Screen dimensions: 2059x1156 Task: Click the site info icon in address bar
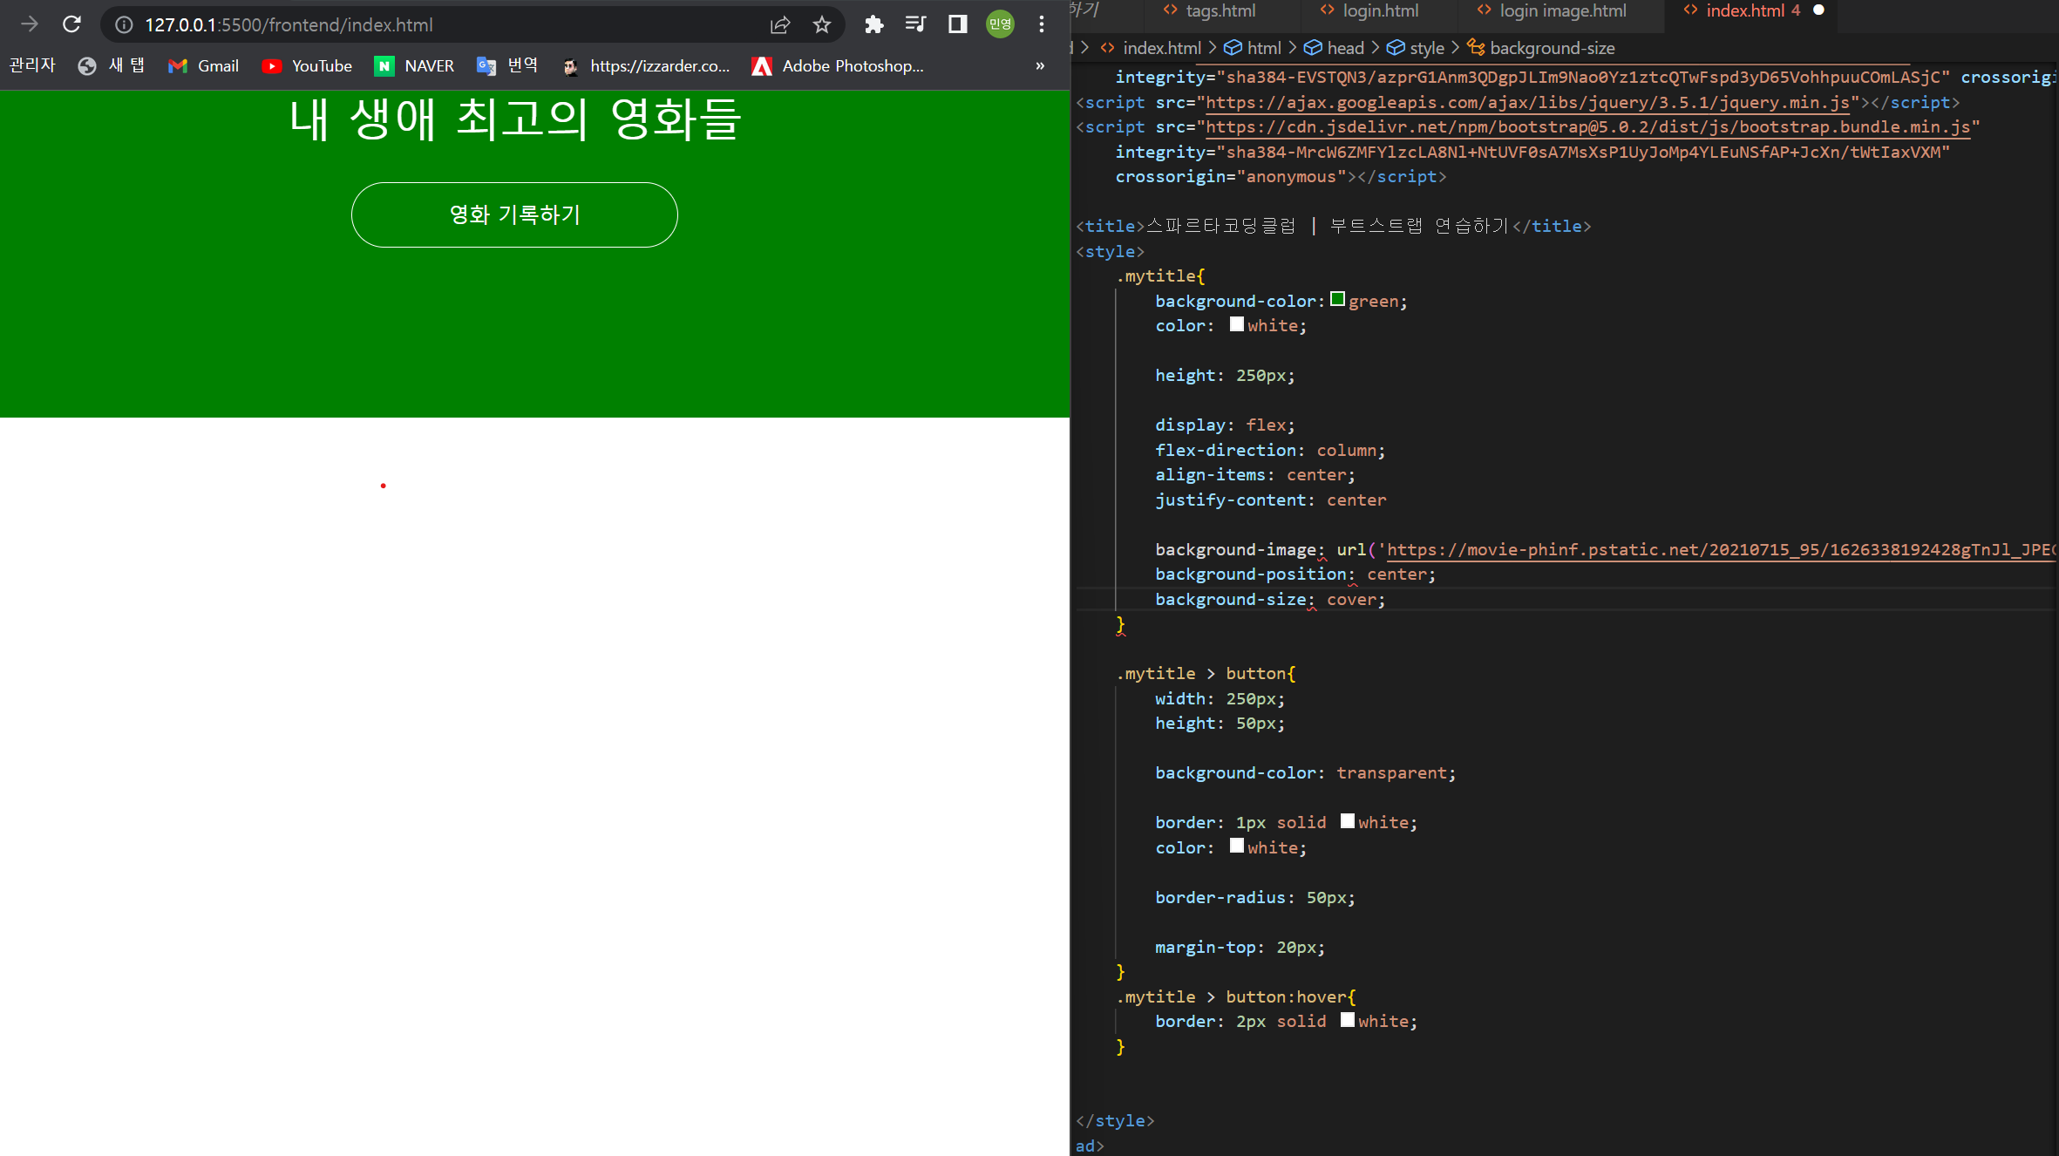(125, 24)
